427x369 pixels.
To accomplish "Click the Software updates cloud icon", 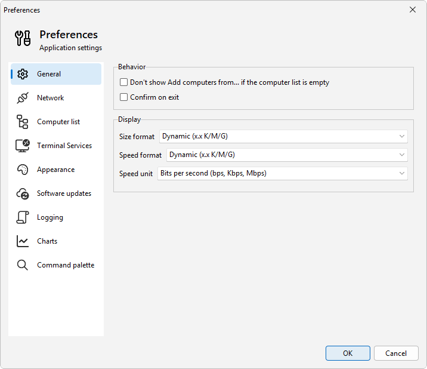I will coord(23,193).
